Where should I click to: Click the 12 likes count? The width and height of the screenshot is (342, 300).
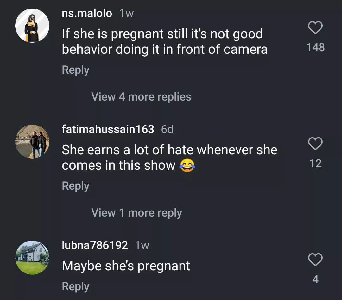pyautogui.click(x=315, y=163)
